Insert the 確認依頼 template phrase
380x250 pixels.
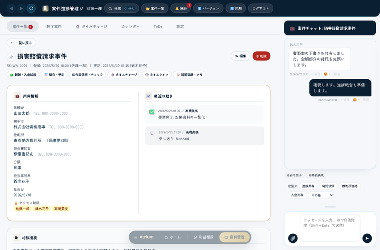pos(328,186)
